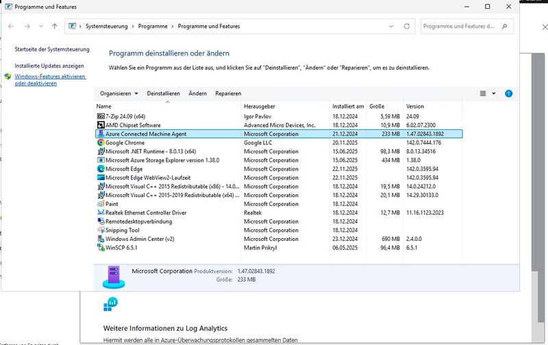Click Ändern in the toolbar
Viewport: 548px width, 345px height.
coord(197,93)
